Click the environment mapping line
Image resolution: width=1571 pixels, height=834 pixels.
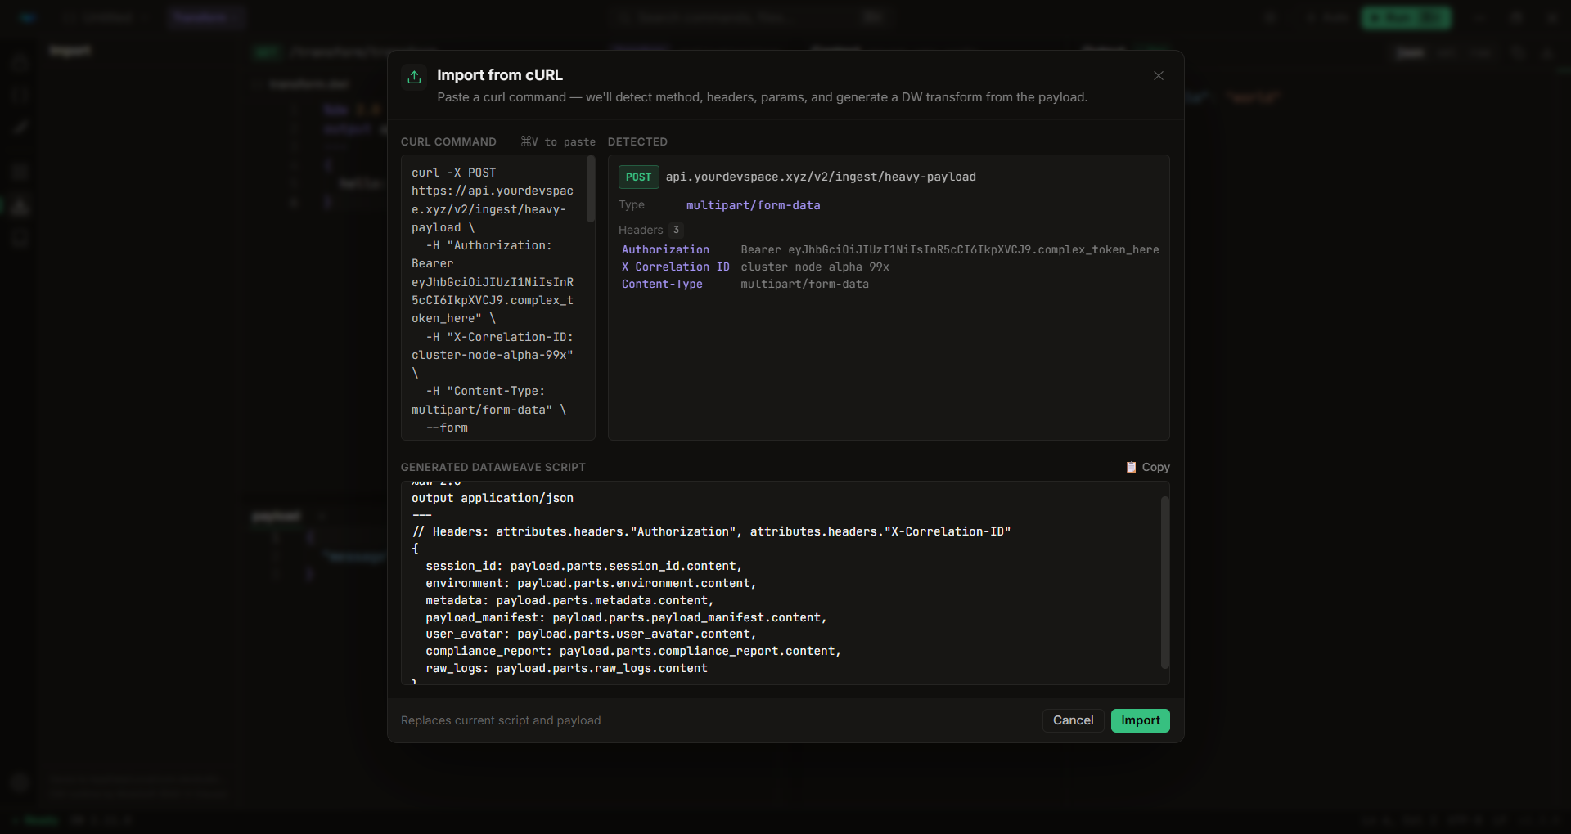[591, 583]
